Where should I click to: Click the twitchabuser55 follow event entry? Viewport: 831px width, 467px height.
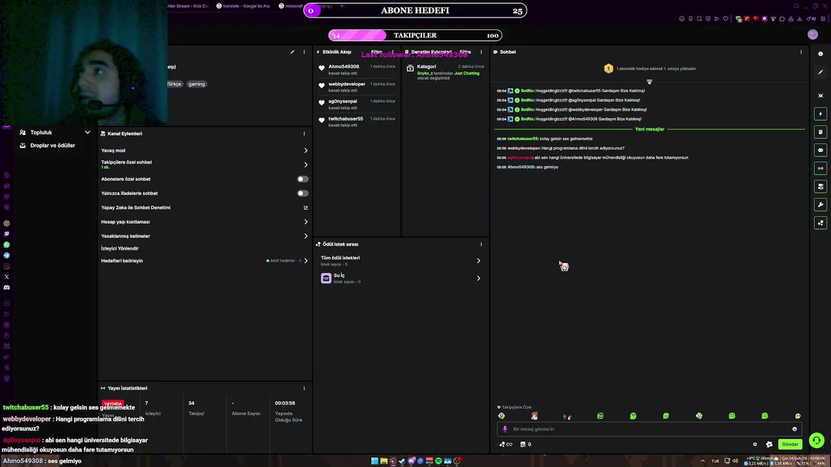tap(356, 121)
